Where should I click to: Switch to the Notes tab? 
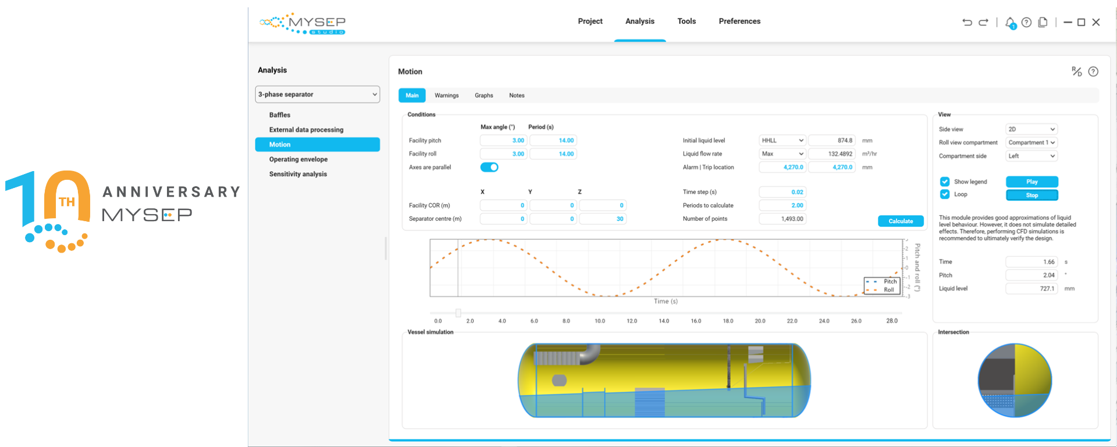pos(517,95)
